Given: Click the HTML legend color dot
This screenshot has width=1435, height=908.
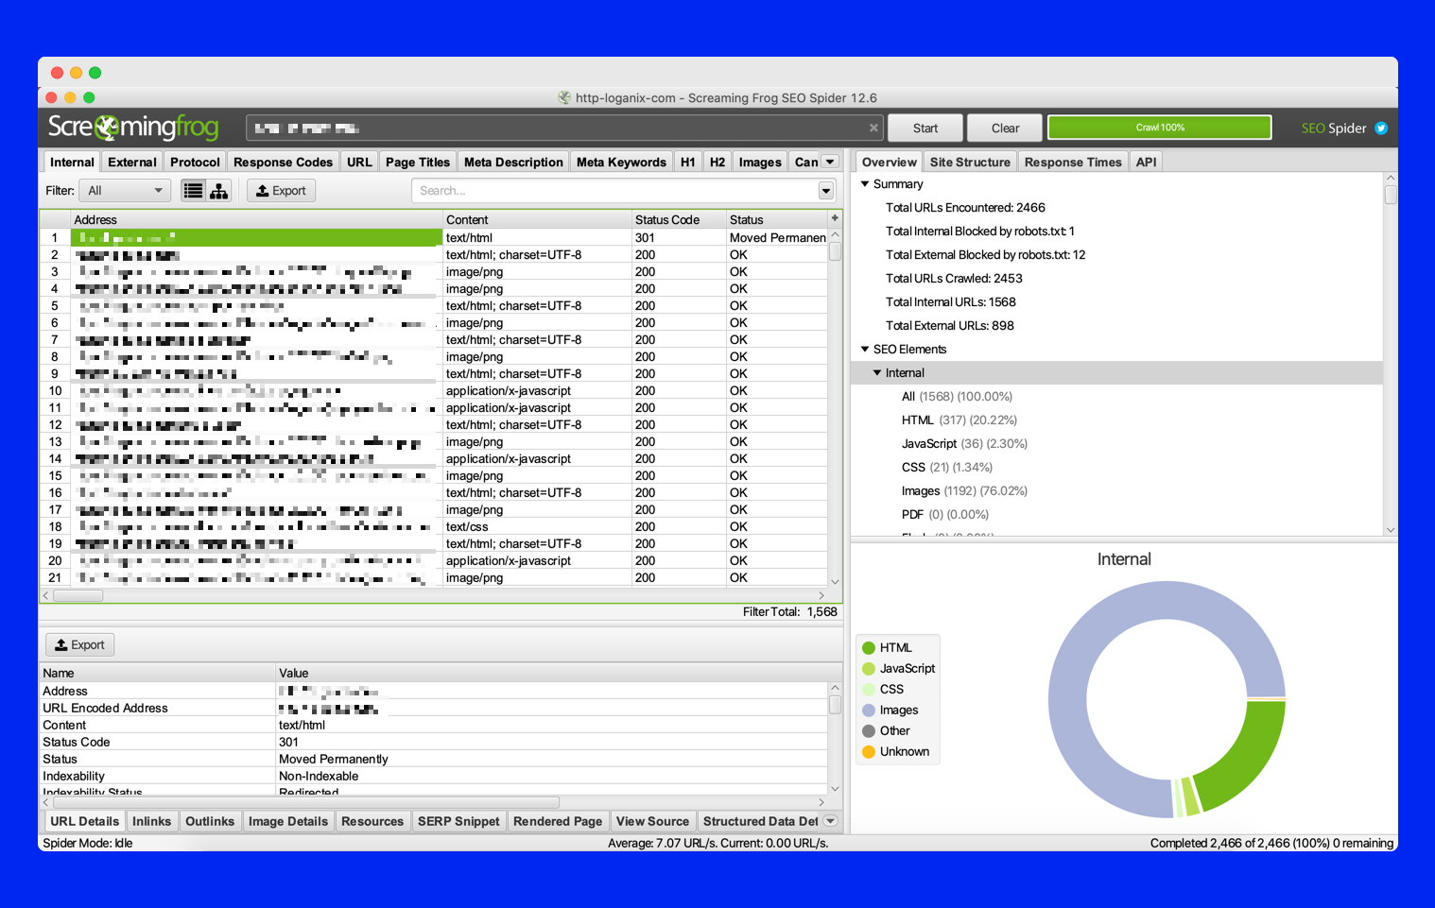Looking at the screenshot, I should point(869,648).
